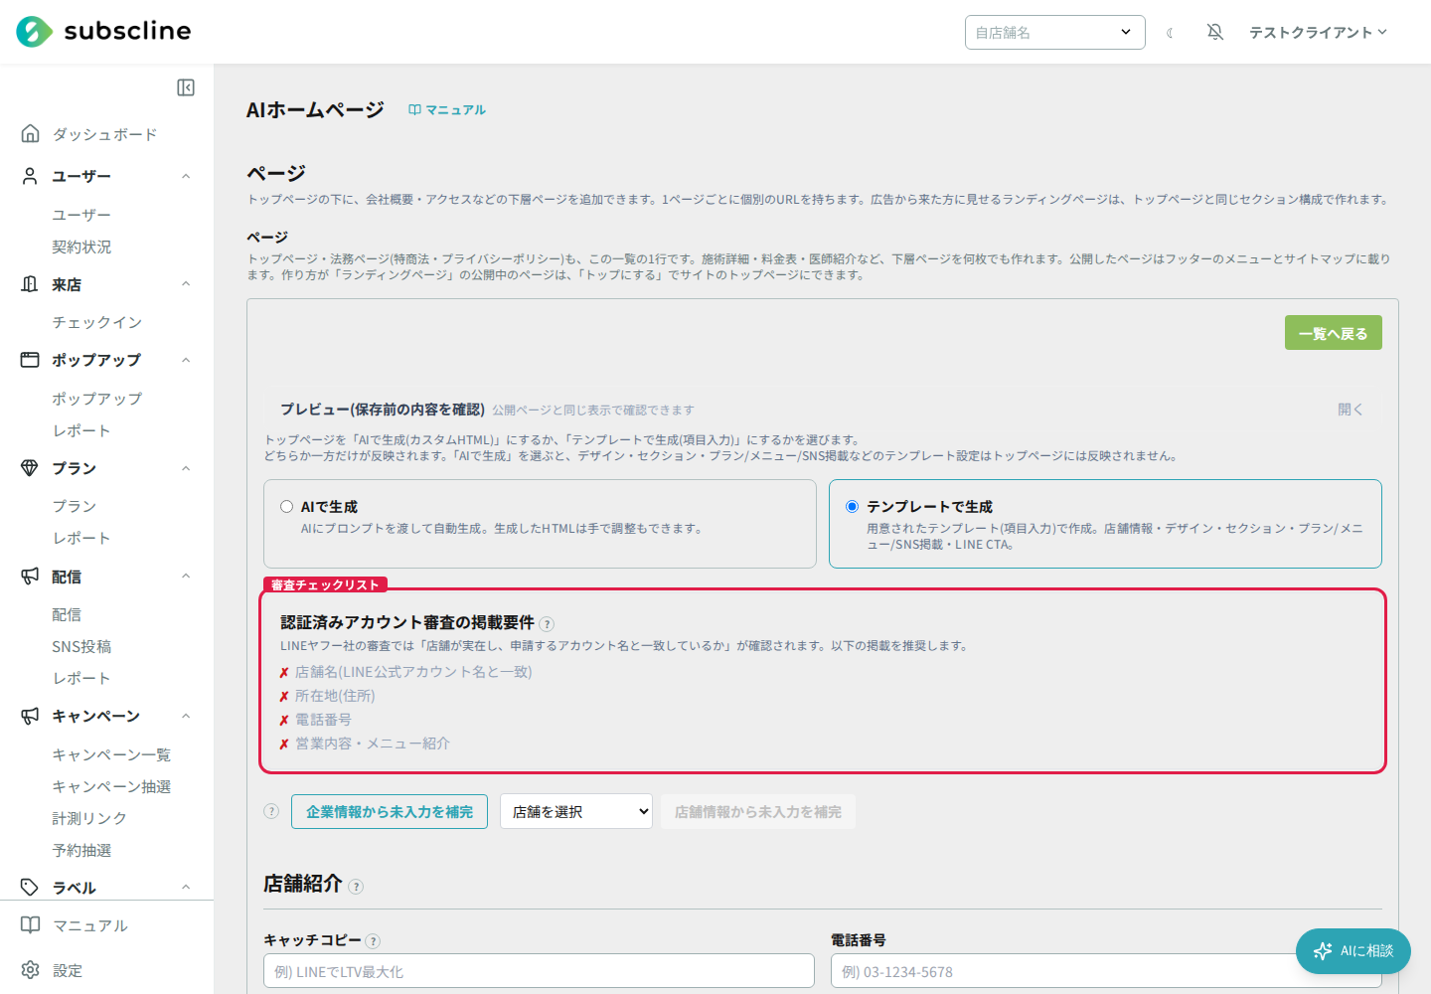The image size is (1431, 994).
Task: Open 計測リンク in the sidebar
Action: click(x=89, y=818)
